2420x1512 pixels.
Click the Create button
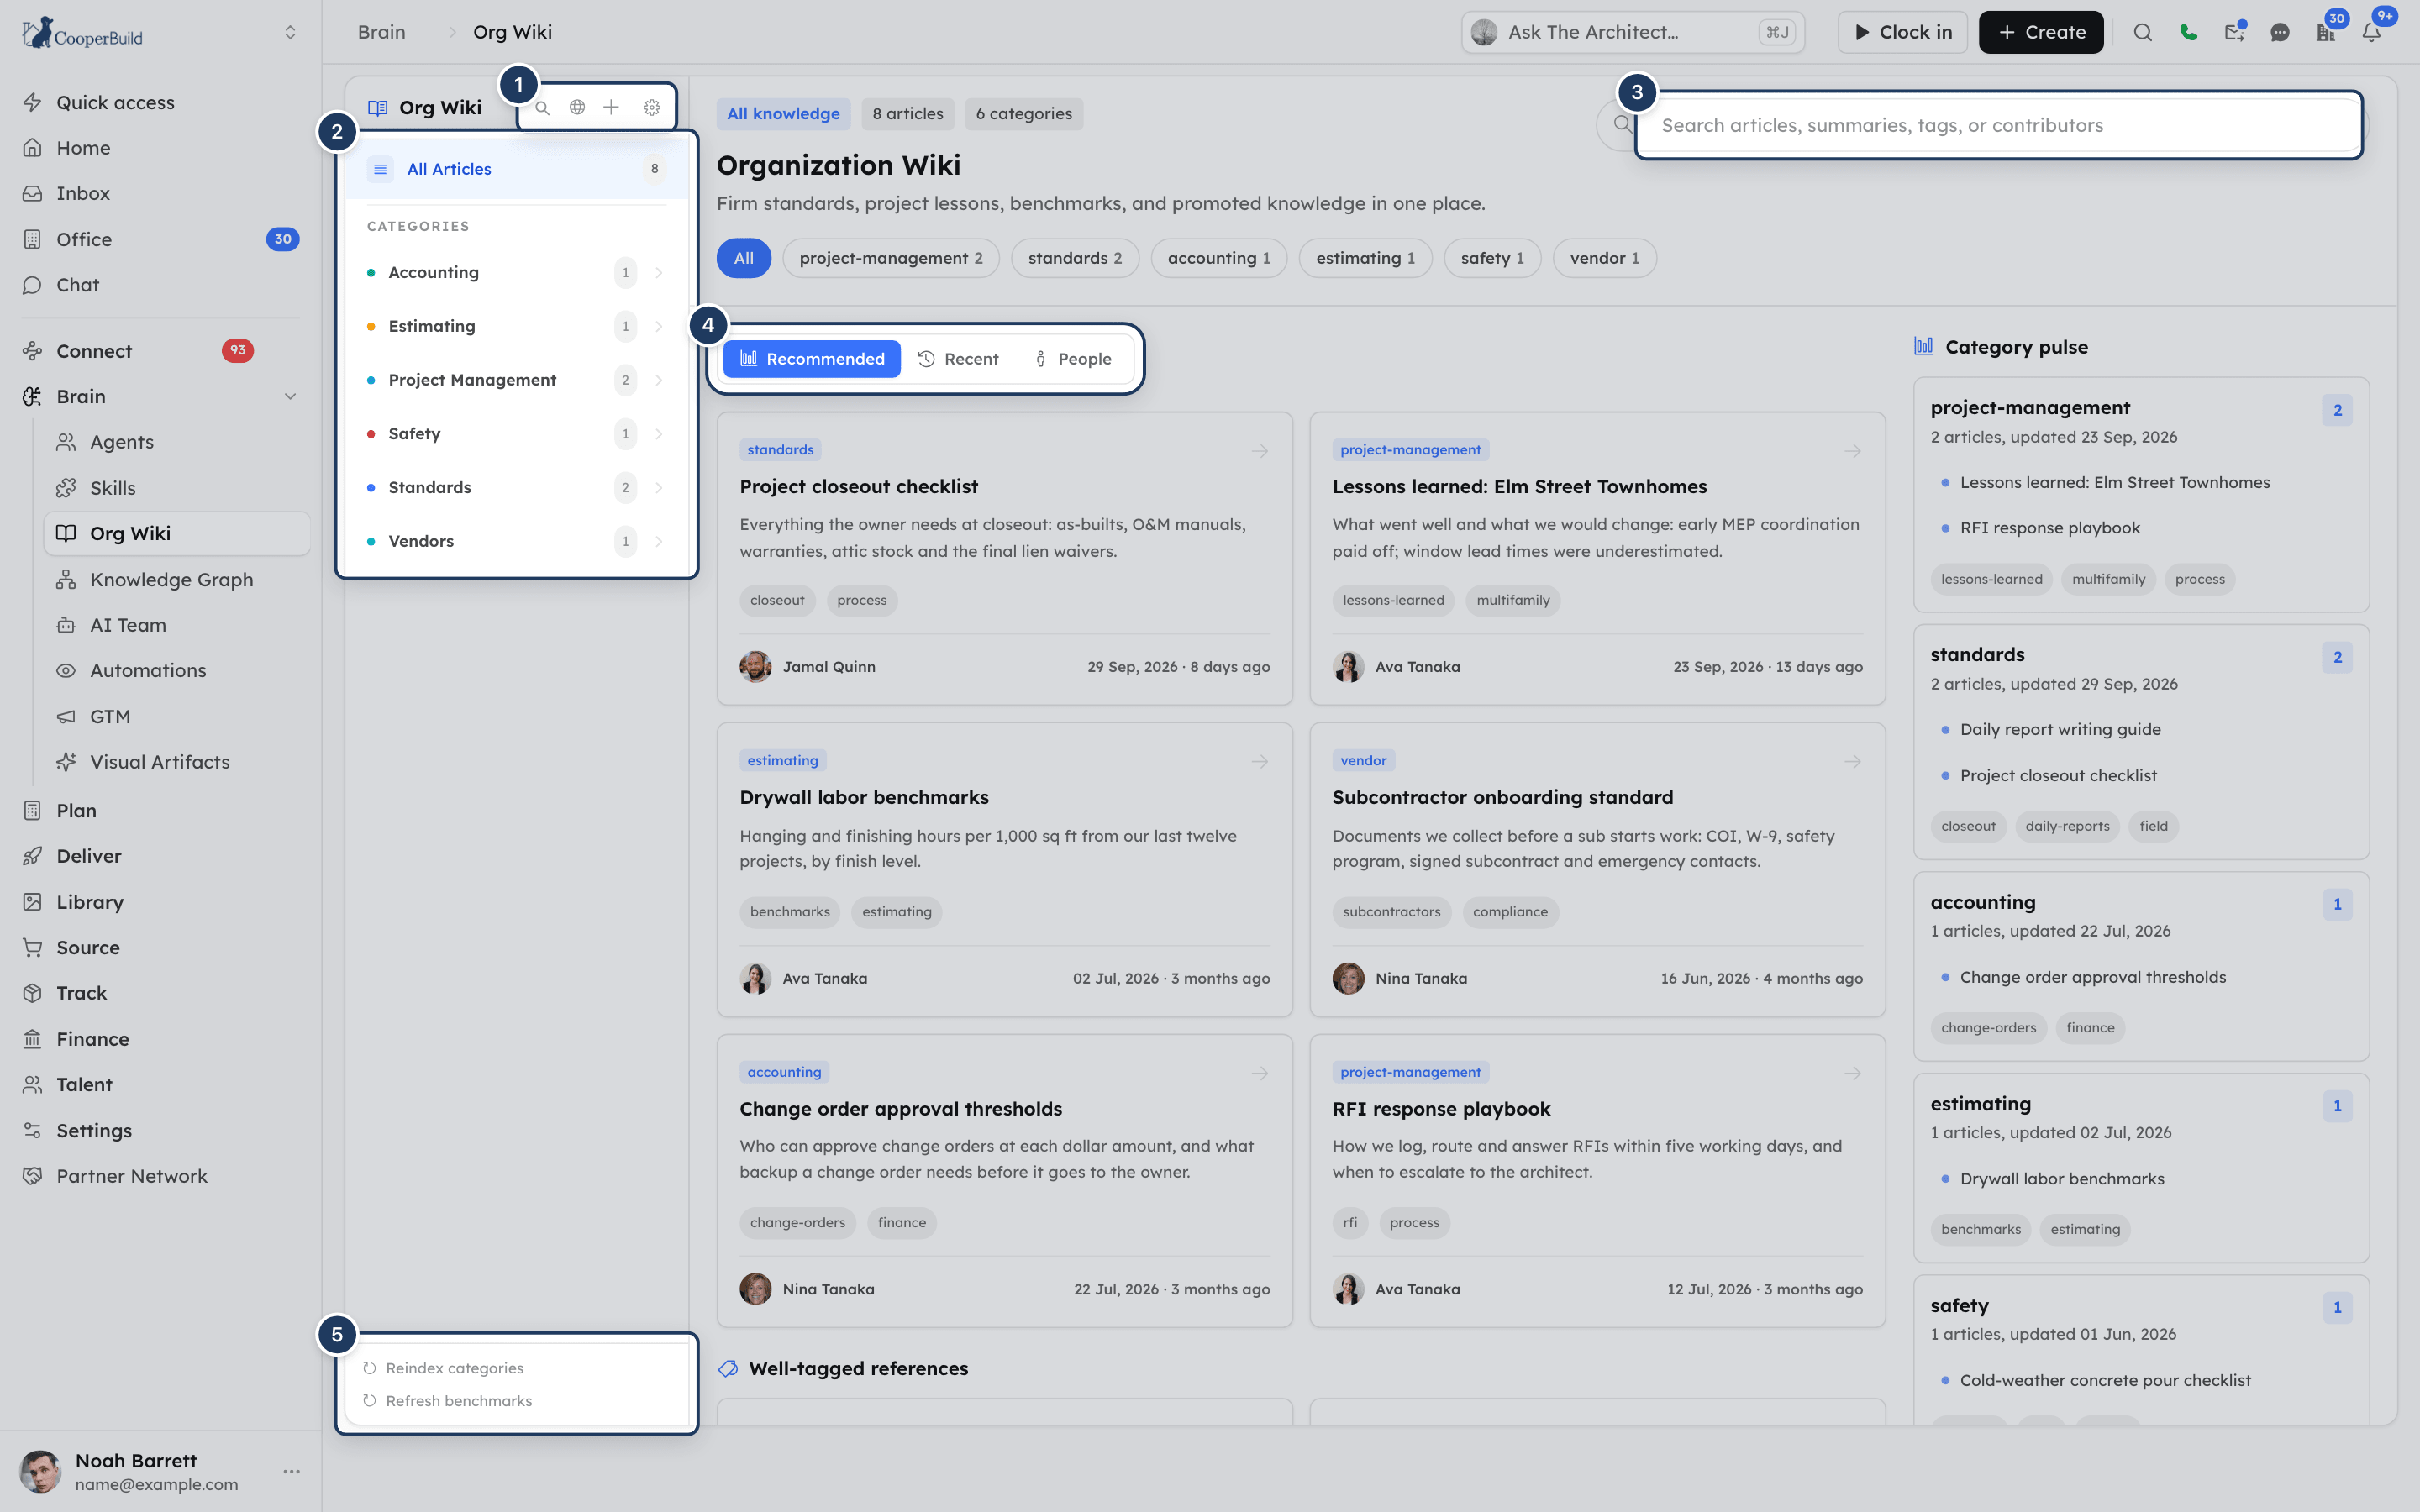point(2040,32)
